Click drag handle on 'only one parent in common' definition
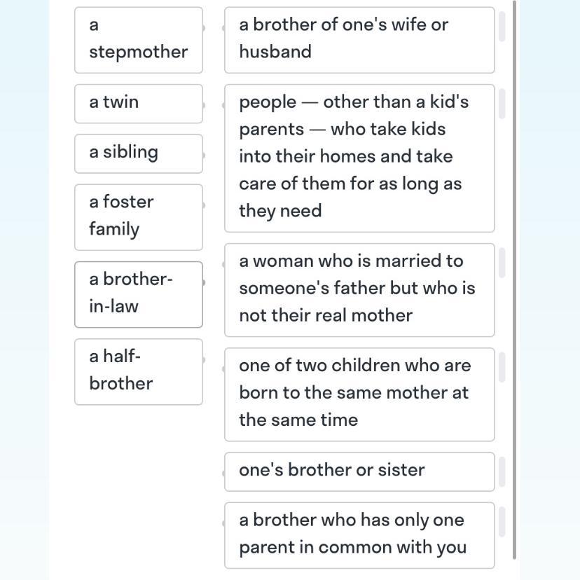580x580 pixels. click(x=502, y=523)
